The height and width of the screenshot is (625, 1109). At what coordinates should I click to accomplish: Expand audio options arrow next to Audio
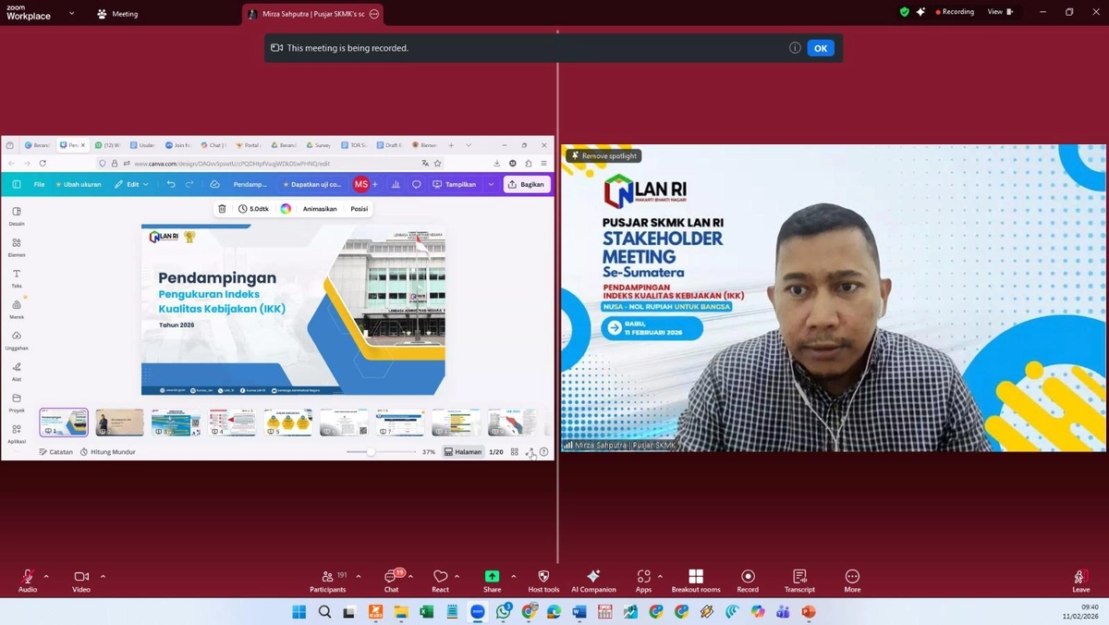click(x=46, y=576)
